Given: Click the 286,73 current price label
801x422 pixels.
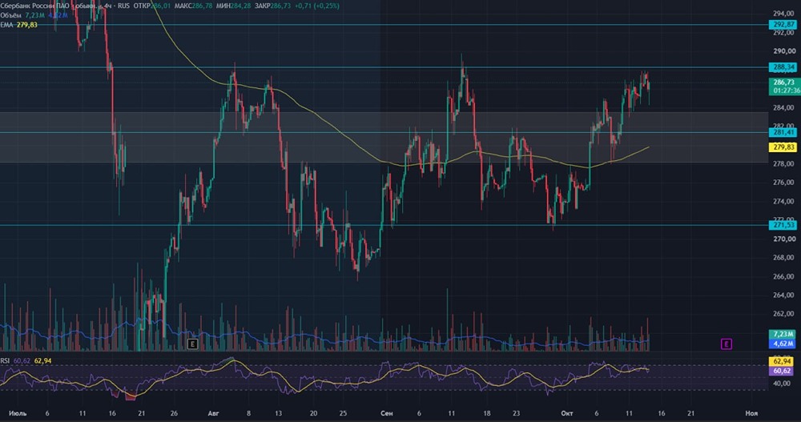Looking at the screenshot, I should (783, 82).
